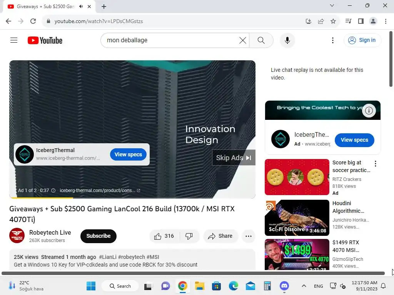Open IcebergThermal avatar in the sidebar ad
This screenshot has width=394, height=295.
[x=280, y=139]
